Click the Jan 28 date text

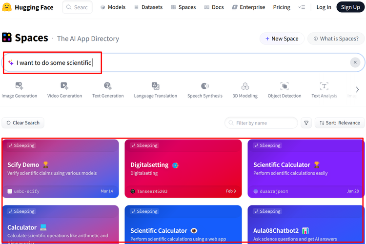tap(353, 191)
